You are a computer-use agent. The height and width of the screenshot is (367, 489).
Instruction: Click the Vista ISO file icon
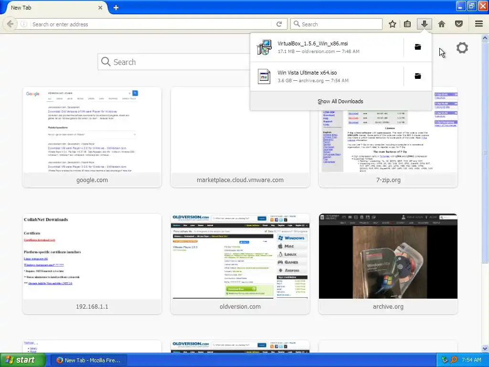tap(264, 76)
